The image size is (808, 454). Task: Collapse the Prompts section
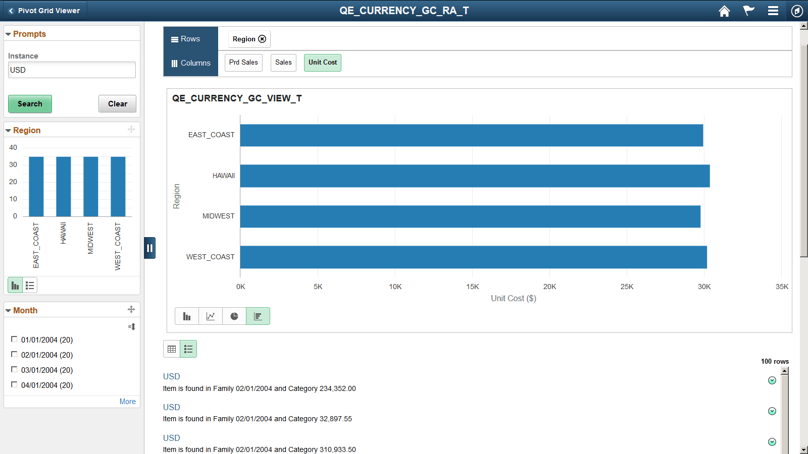point(8,33)
